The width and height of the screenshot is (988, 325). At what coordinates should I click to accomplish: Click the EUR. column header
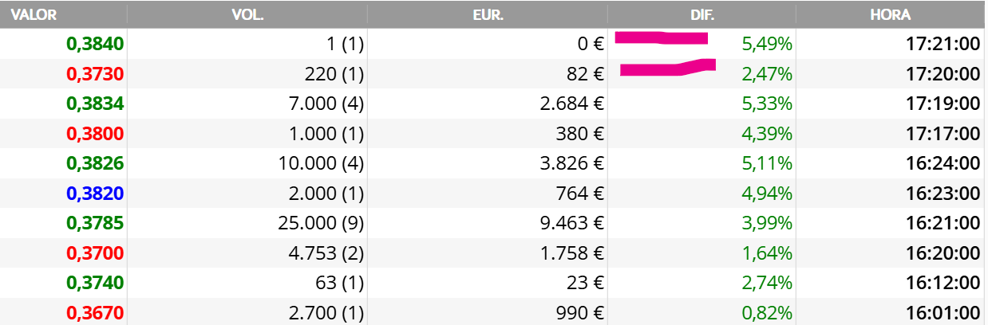click(x=487, y=15)
